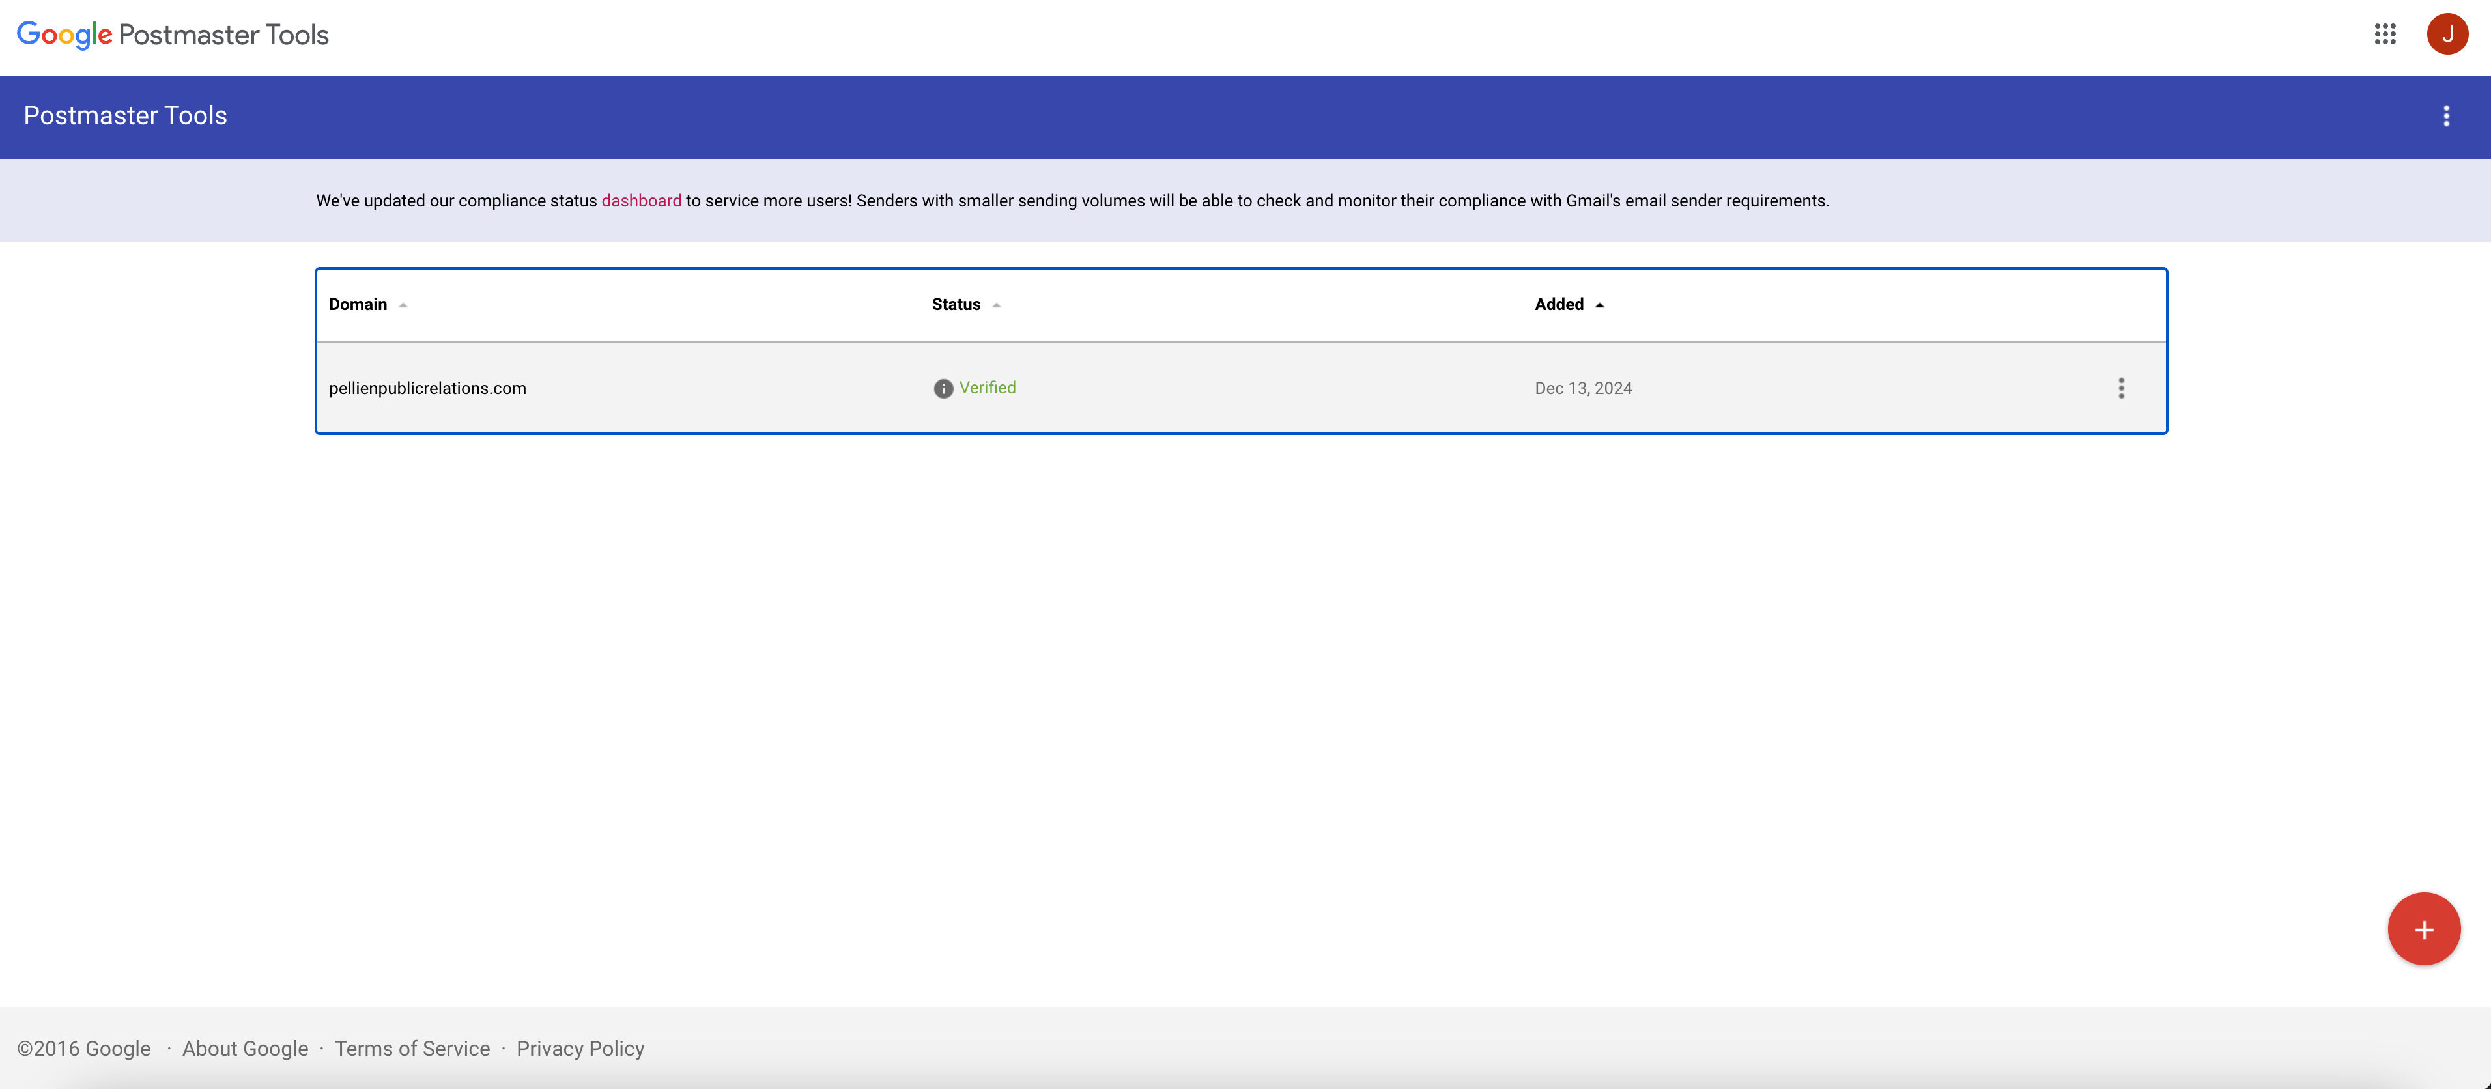This screenshot has height=1089, width=2491.
Task: Open row options for pellienpublicrelations.com
Action: click(2120, 388)
